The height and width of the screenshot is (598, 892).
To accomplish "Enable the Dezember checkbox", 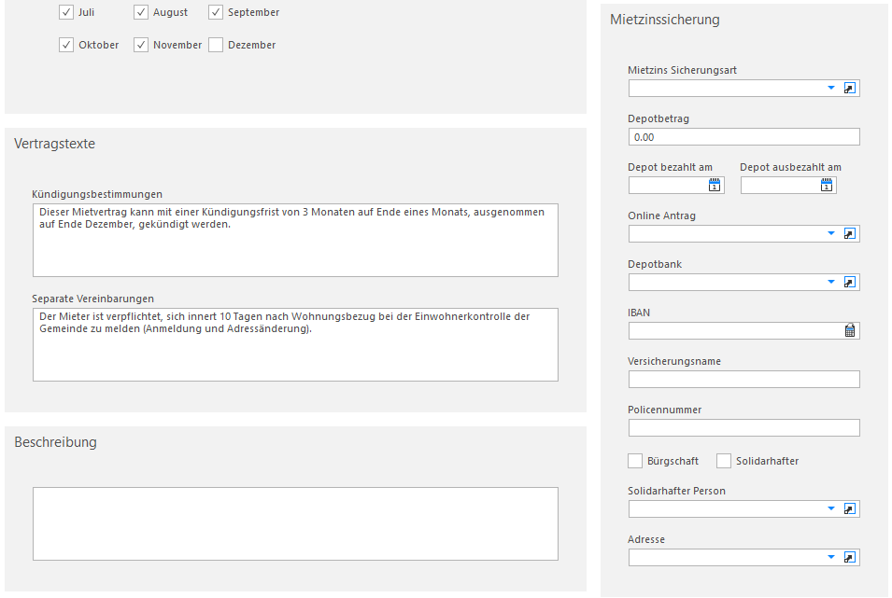I will click(216, 45).
